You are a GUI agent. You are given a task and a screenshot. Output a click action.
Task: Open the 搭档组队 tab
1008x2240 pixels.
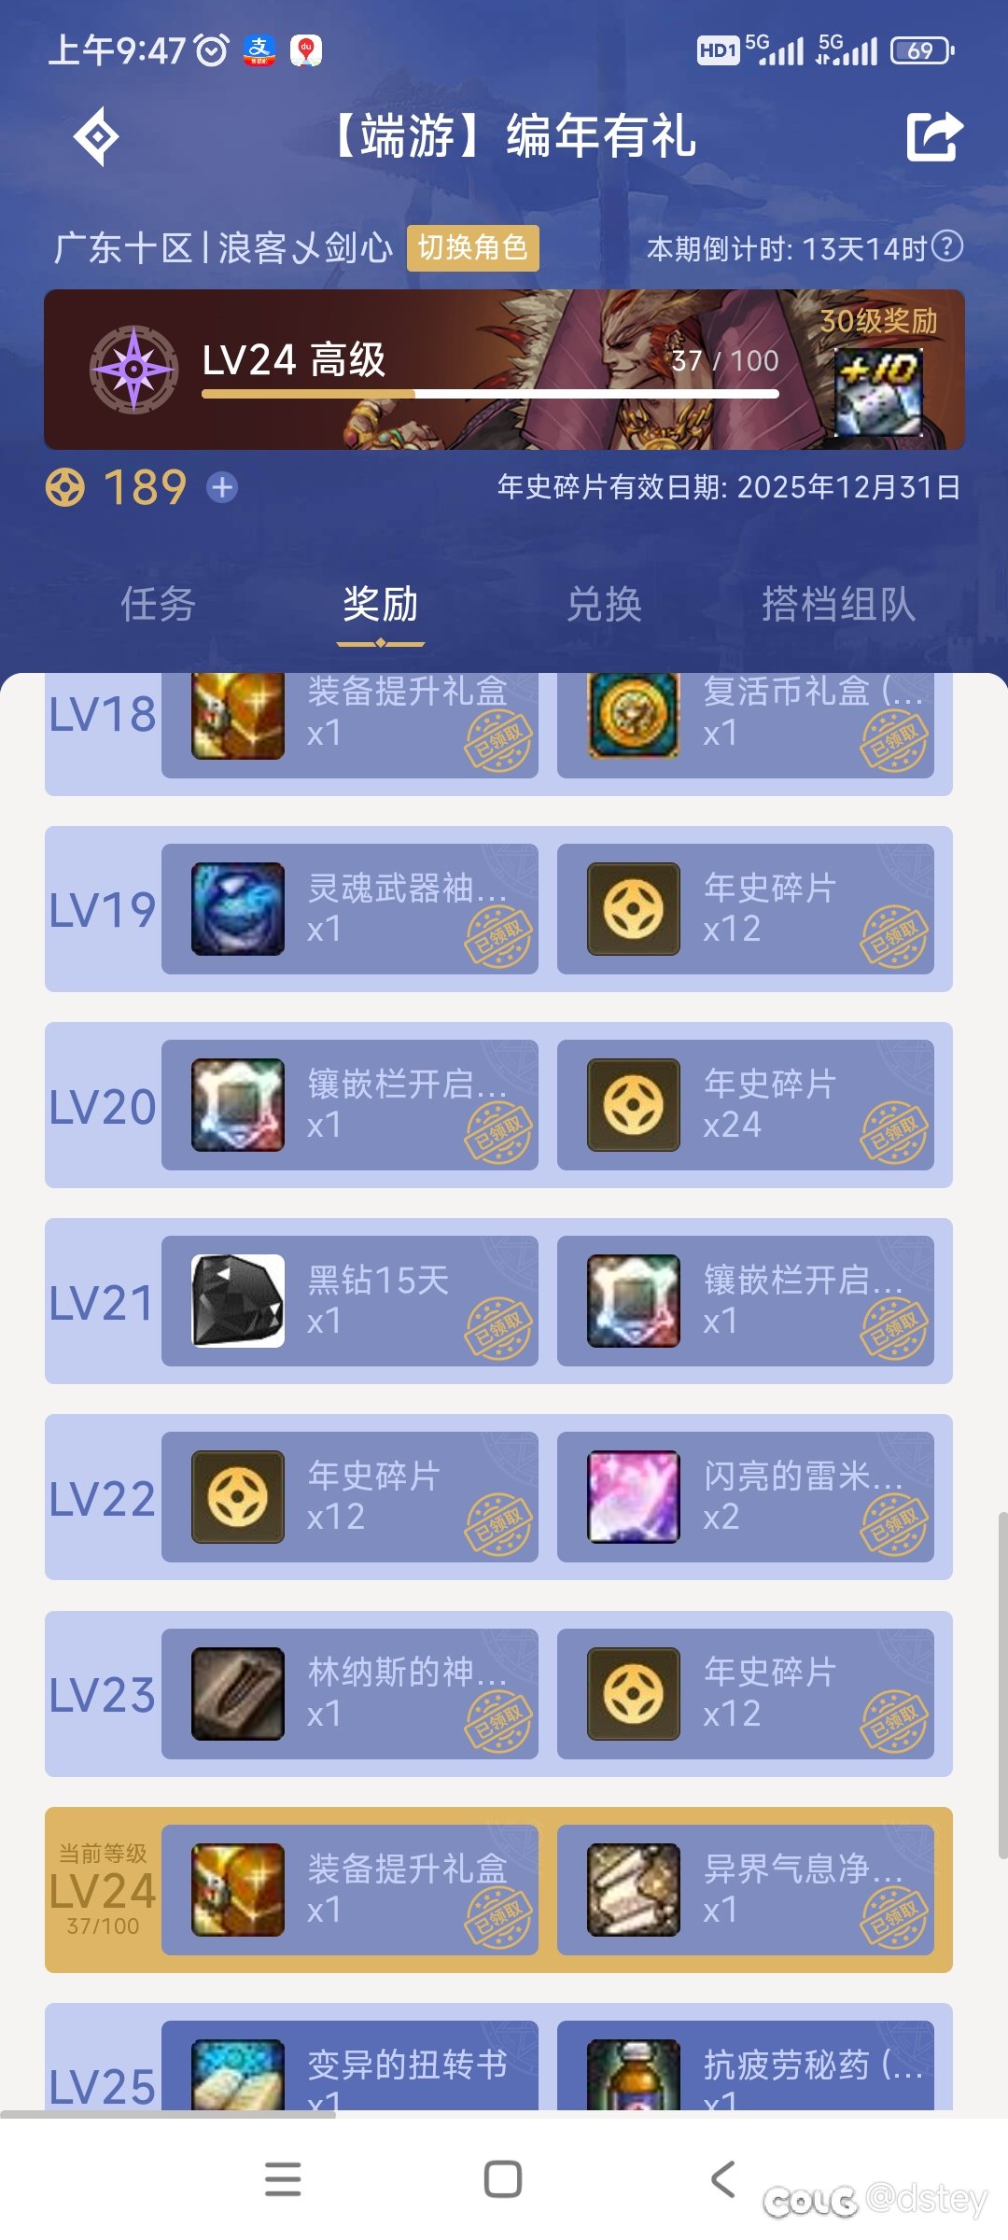pos(838,604)
